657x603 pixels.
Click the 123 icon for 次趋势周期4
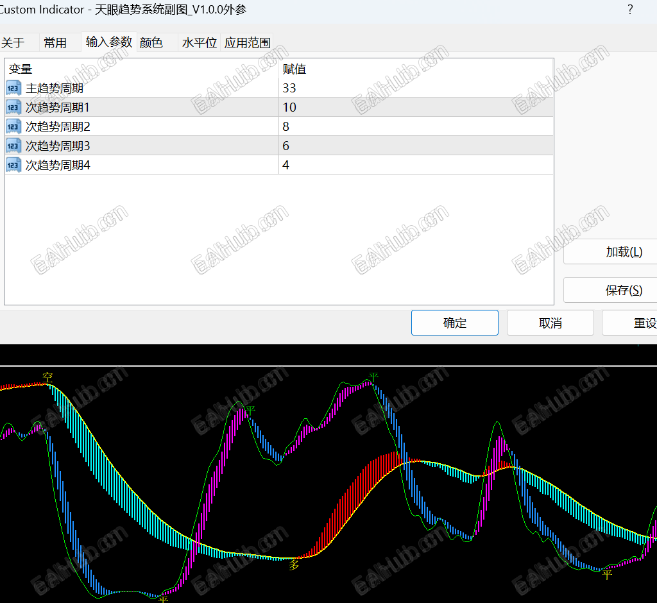click(13, 165)
